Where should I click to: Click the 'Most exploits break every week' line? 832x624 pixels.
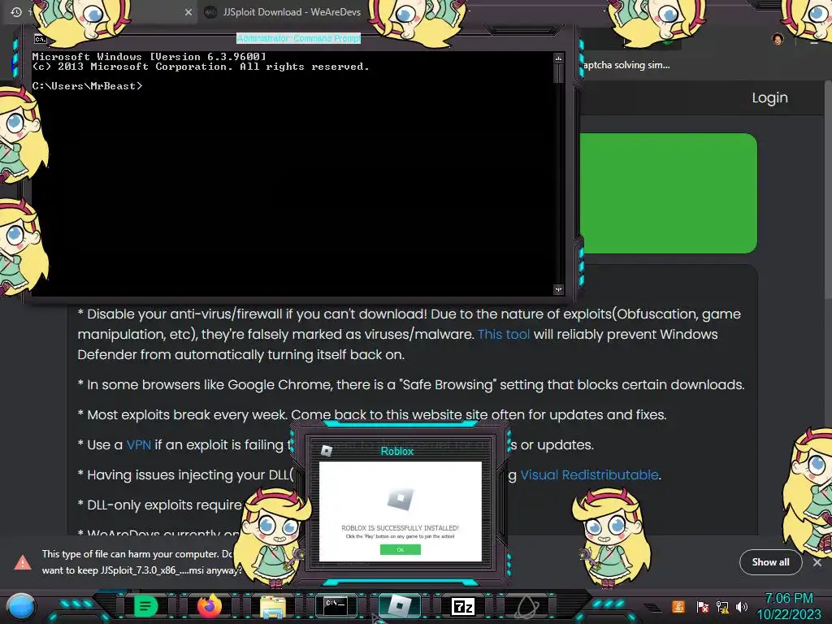tap(372, 415)
